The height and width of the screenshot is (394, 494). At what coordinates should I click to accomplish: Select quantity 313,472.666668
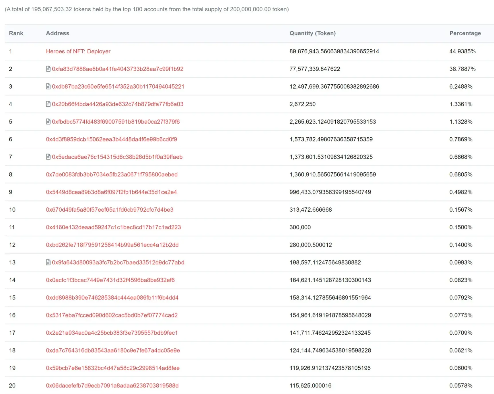pos(311,210)
